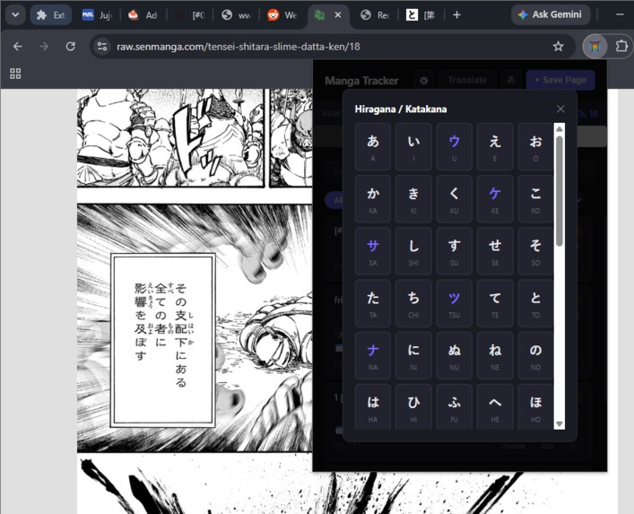
Task: Switch to the Extensions tab
Action: (51, 15)
